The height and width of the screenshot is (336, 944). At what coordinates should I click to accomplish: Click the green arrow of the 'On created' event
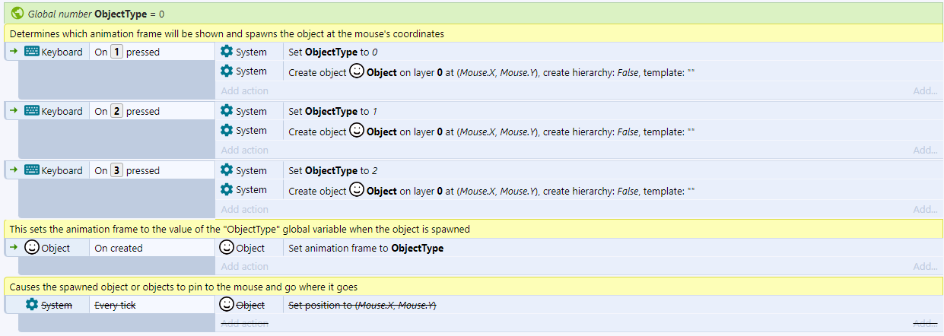[13, 248]
